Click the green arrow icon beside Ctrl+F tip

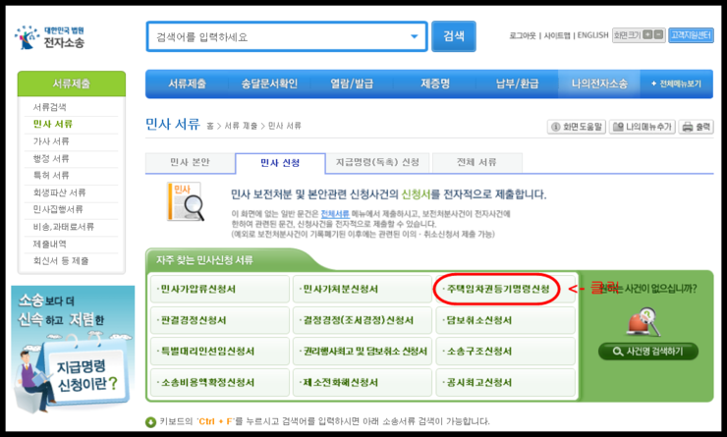(150, 422)
